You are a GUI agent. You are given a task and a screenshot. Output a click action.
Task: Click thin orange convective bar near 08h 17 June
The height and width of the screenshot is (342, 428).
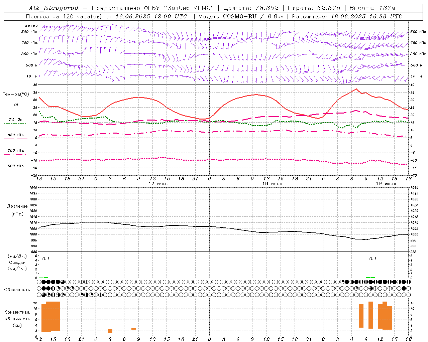pyautogui.click(x=134, y=329)
